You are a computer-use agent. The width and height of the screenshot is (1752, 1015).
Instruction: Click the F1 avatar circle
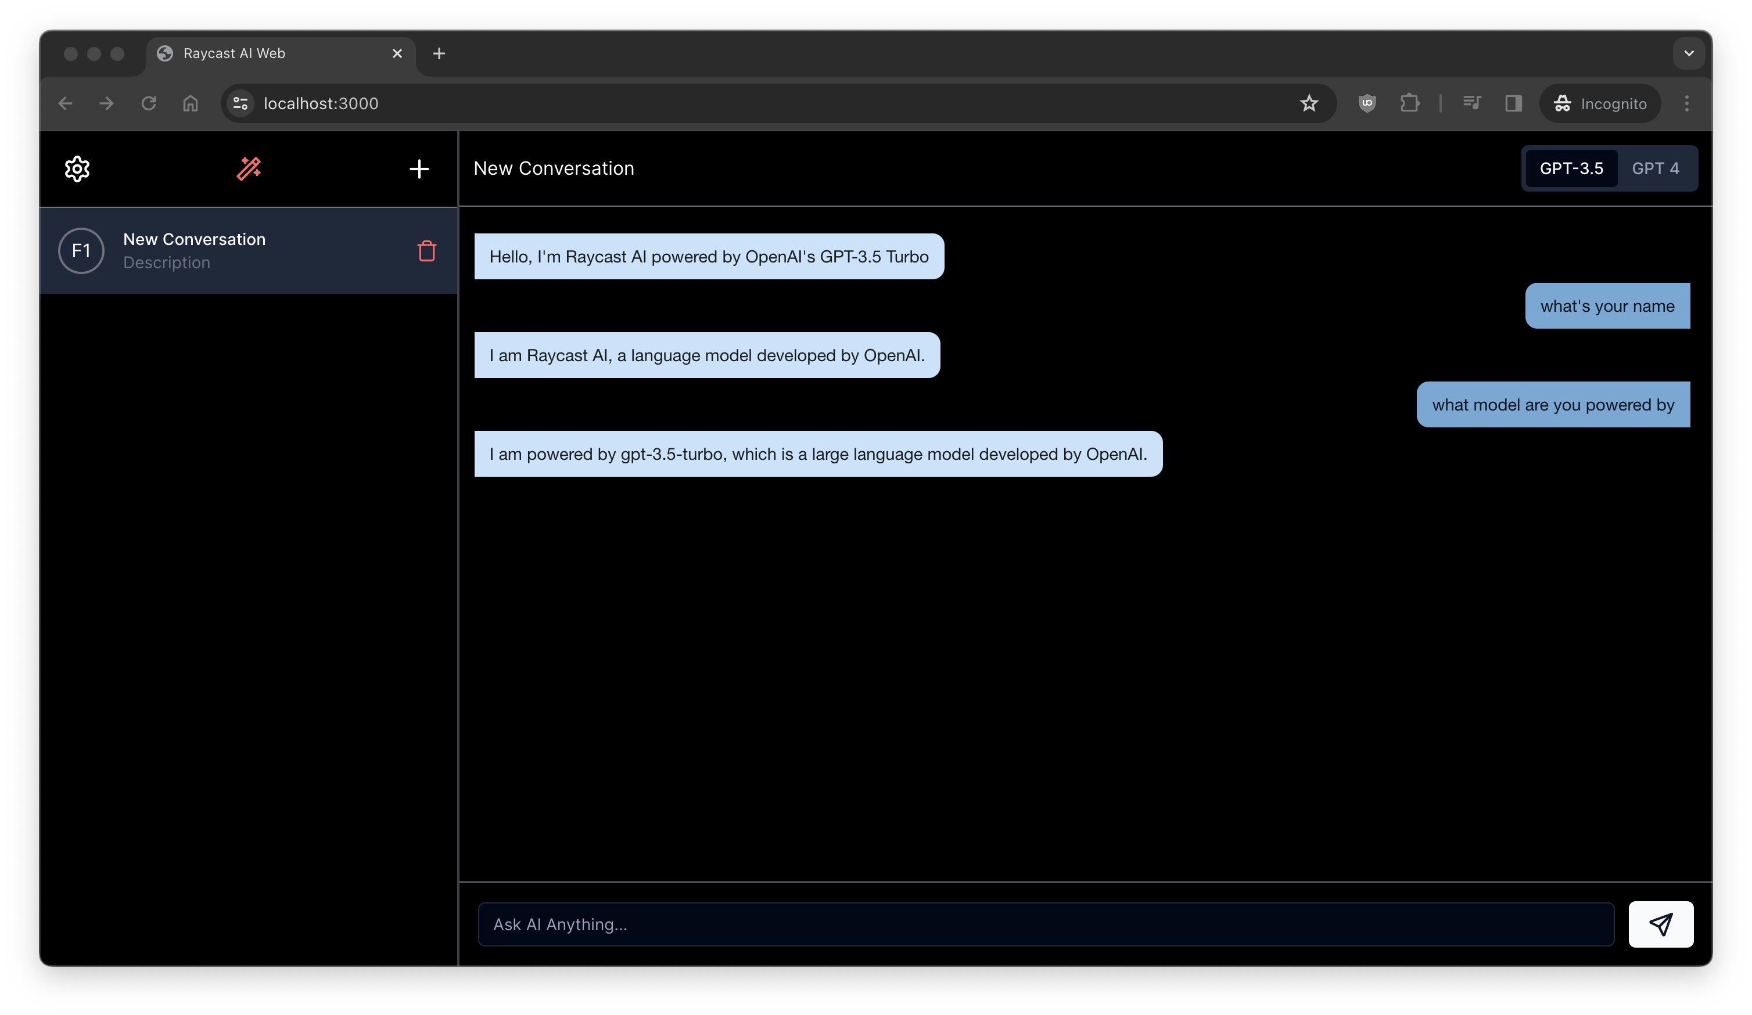[x=81, y=251]
